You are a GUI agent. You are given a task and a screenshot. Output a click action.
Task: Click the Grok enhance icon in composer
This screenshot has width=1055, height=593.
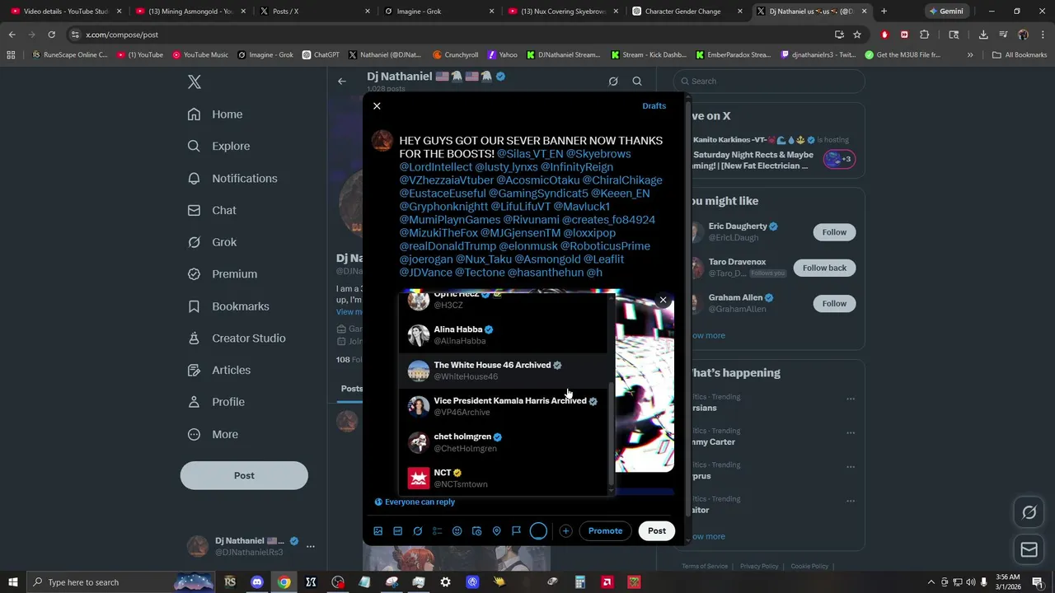(x=418, y=531)
